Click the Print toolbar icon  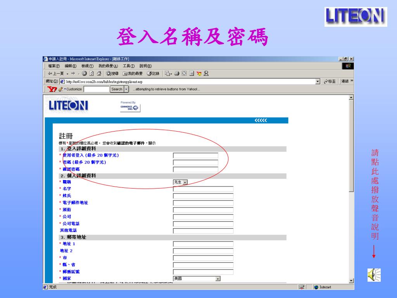coord(177,73)
